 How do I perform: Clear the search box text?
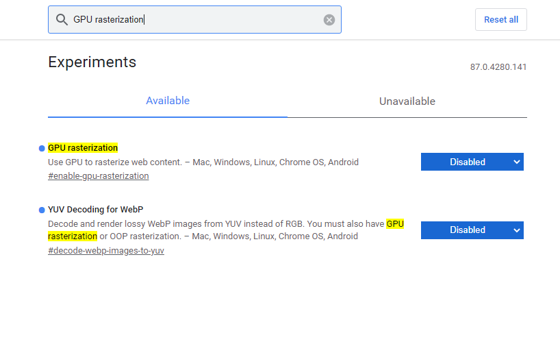point(329,20)
